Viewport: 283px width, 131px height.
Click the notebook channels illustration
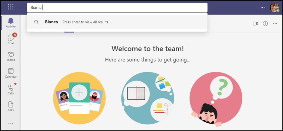coord(147,98)
